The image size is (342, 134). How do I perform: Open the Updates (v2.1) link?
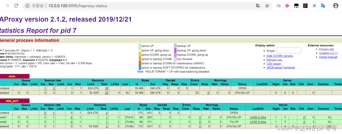pyautogui.click(x=328, y=53)
